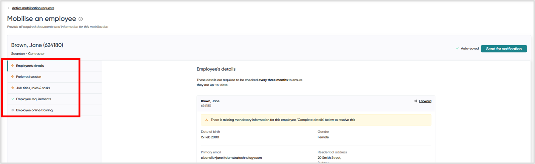The image size is (535, 164).
Task: Click the warning triangle icon in the missing information banner
Action: (x=207, y=120)
